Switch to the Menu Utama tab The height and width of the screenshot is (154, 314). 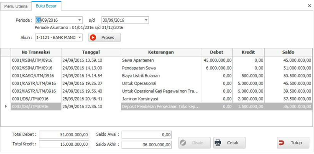pos(16,6)
